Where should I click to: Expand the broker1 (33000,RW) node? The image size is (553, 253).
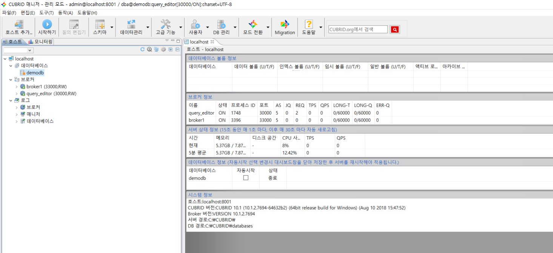(x=17, y=86)
